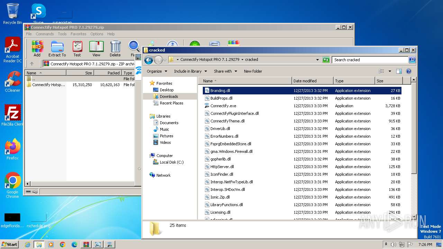The width and height of the screenshot is (443, 249).
Task: Open the File menu in WinRAR
Action: [29, 34]
